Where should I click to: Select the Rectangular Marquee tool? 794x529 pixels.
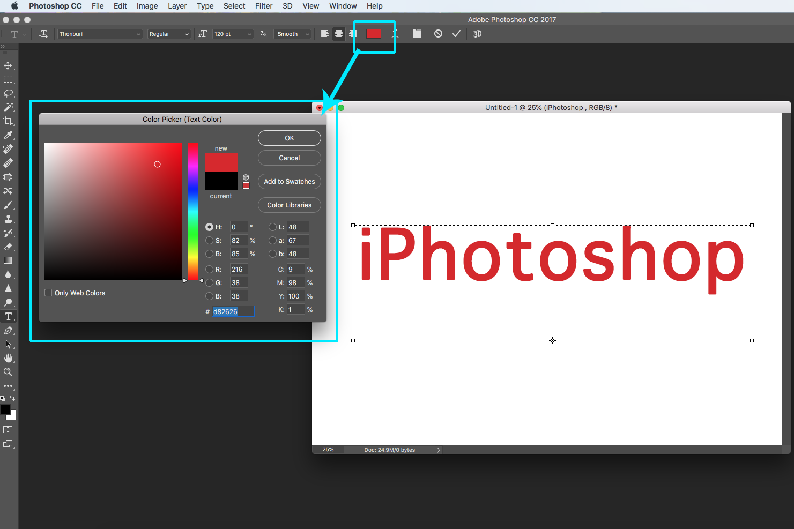click(x=8, y=79)
